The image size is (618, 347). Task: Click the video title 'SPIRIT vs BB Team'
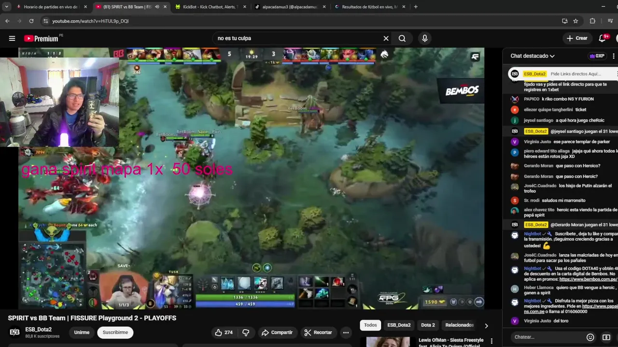92,318
